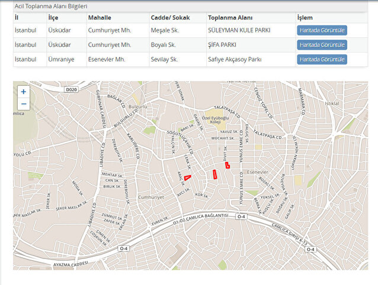
Task: Click the red marker beside Divit Sk.
Action: [227, 165]
